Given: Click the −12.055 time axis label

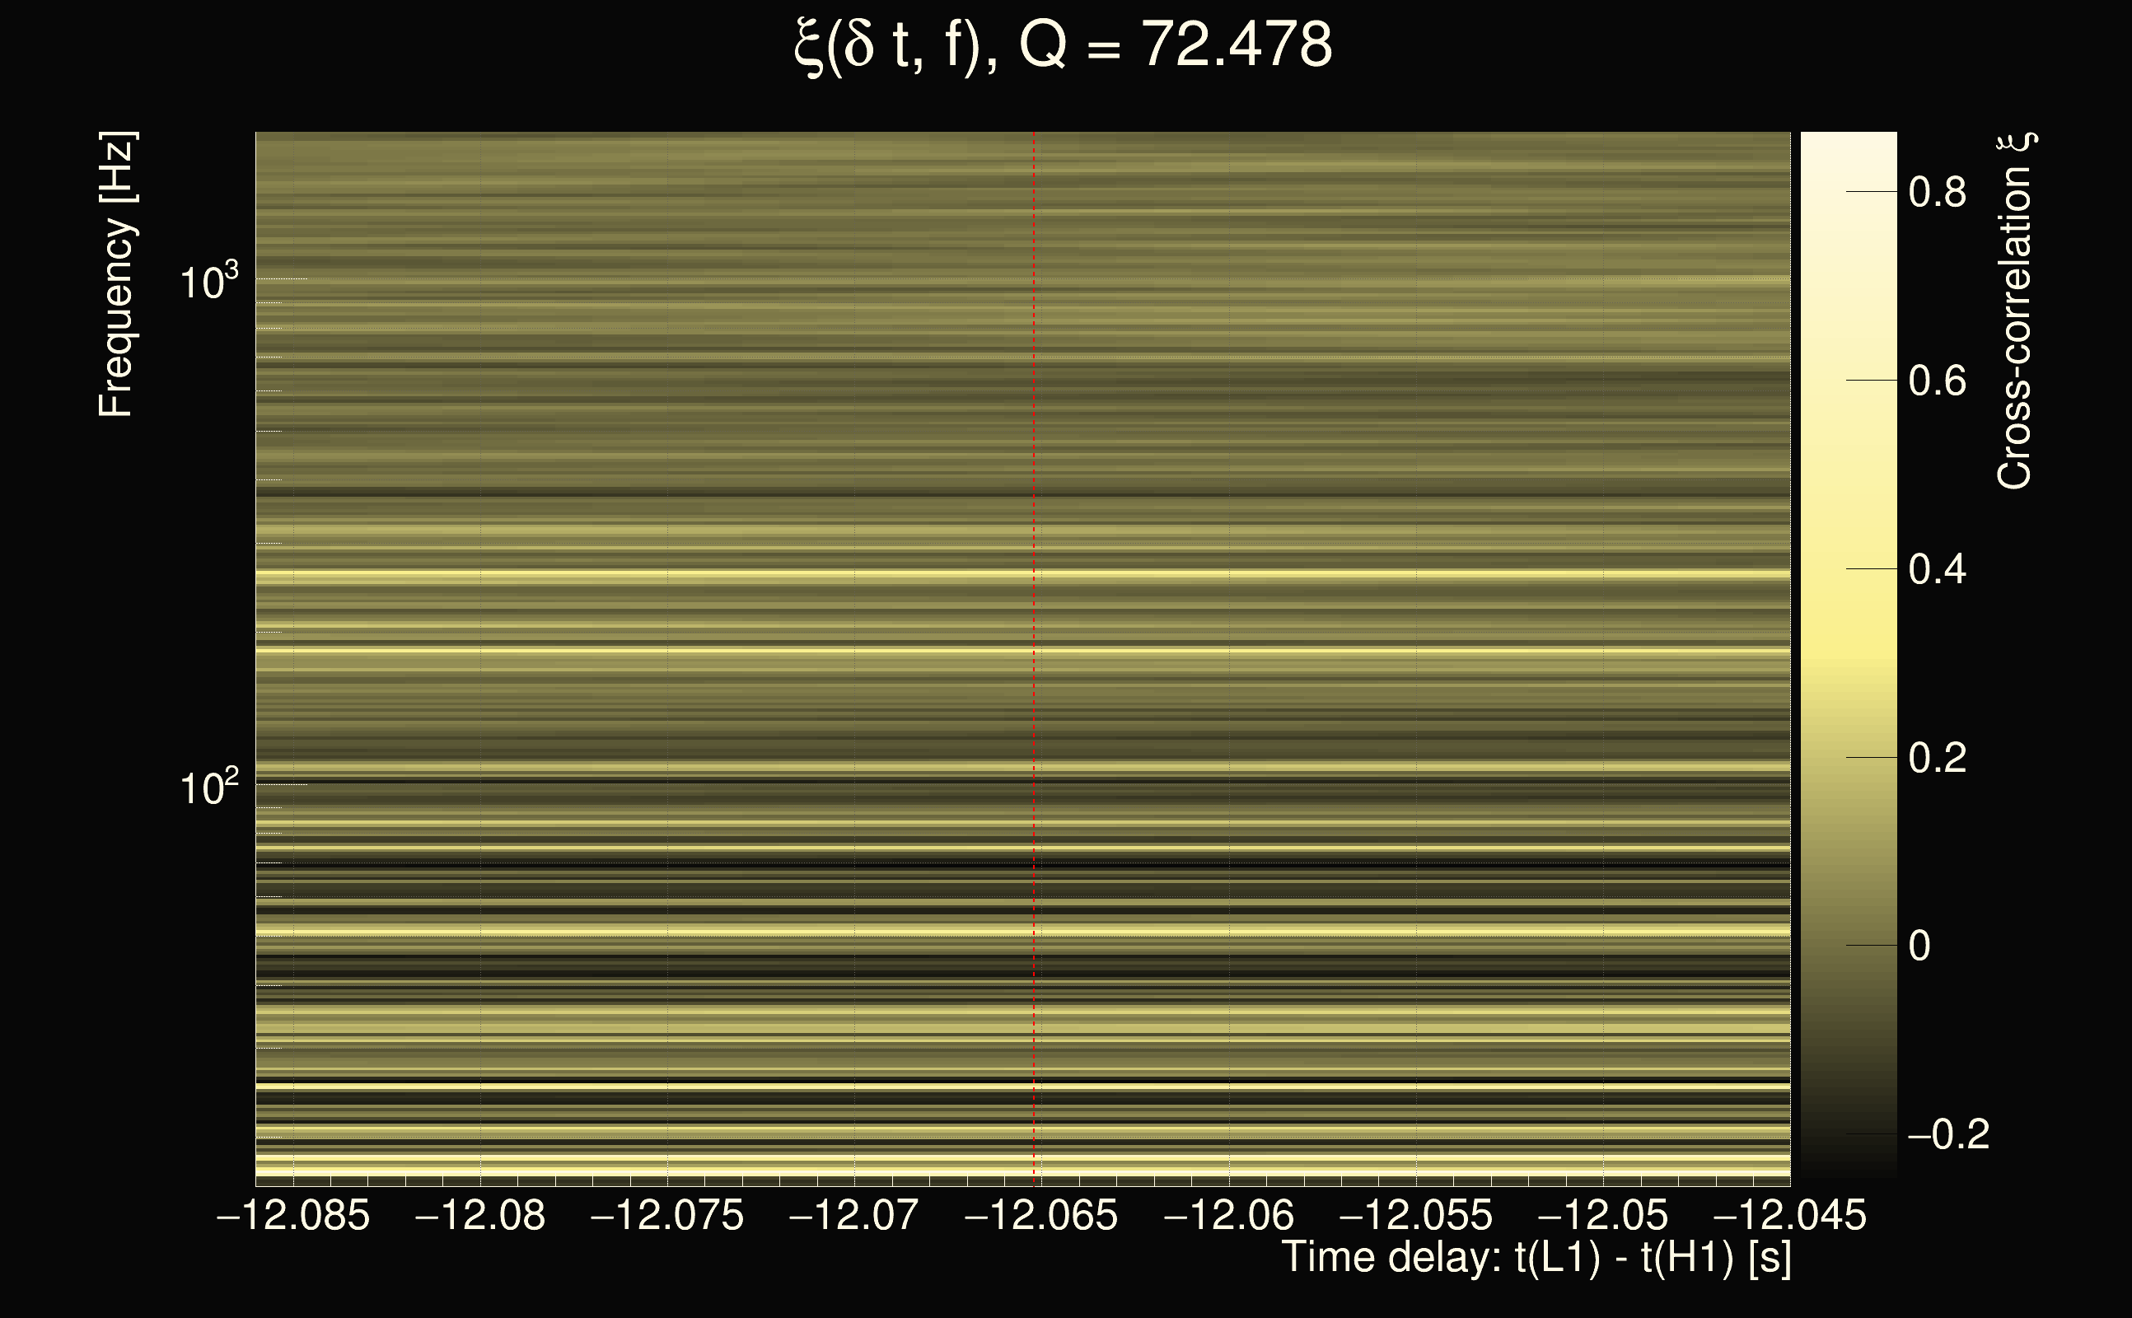Looking at the screenshot, I should click(1415, 1215).
